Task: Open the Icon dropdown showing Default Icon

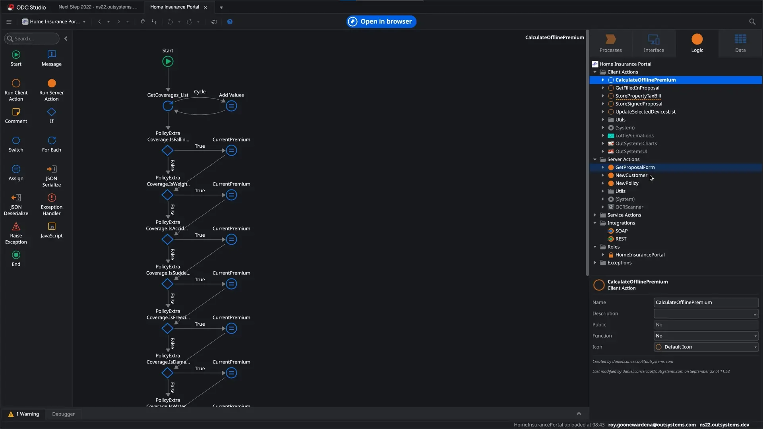Action: pyautogui.click(x=706, y=347)
